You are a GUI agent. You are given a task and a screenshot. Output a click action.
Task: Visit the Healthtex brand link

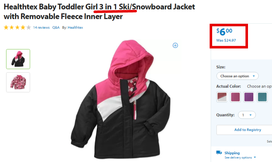[x=75, y=28]
